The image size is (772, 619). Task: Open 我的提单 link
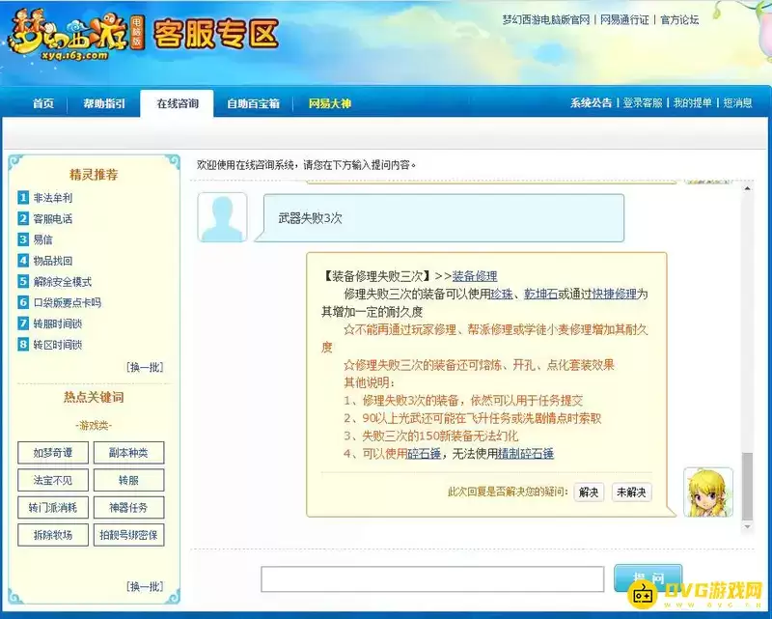pos(692,103)
